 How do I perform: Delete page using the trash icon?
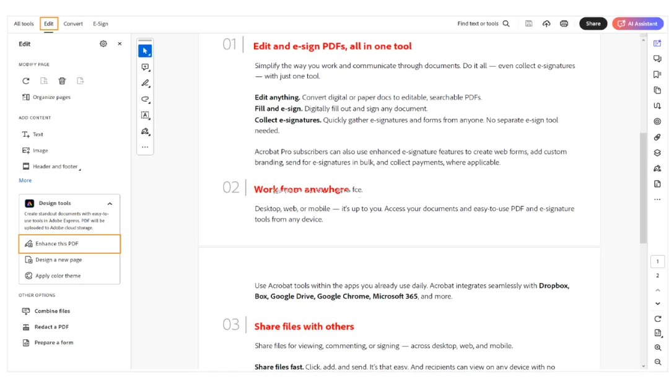pos(63,80)
